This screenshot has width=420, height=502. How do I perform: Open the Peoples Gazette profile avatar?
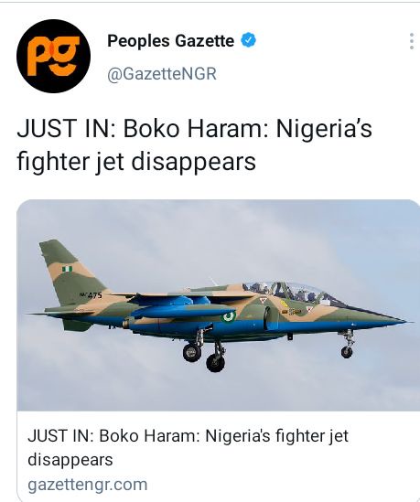pyautogui.click(x=53, y=56)
